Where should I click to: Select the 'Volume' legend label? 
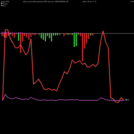(5, 4)
